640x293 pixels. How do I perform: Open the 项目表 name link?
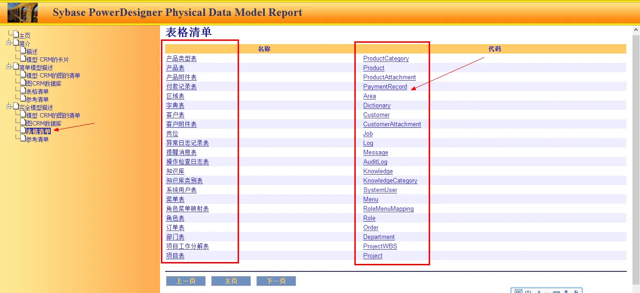[x=175, y=256]
